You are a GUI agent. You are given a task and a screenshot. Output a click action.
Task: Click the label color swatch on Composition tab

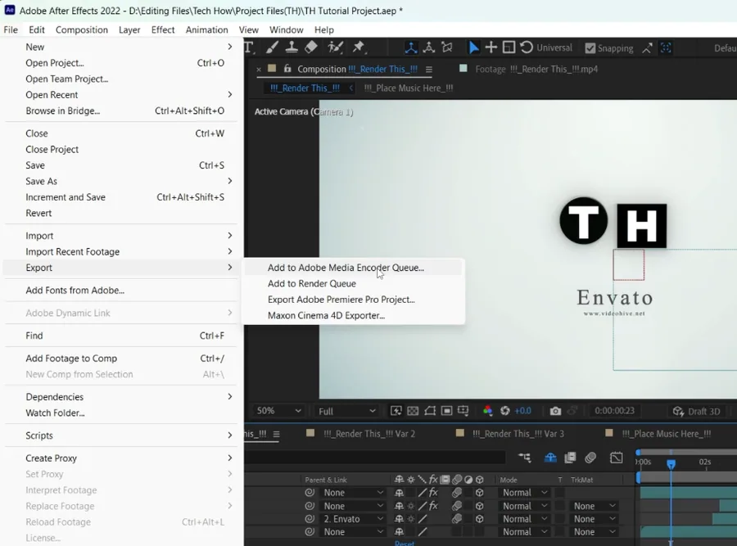click(x=272, y=68)
